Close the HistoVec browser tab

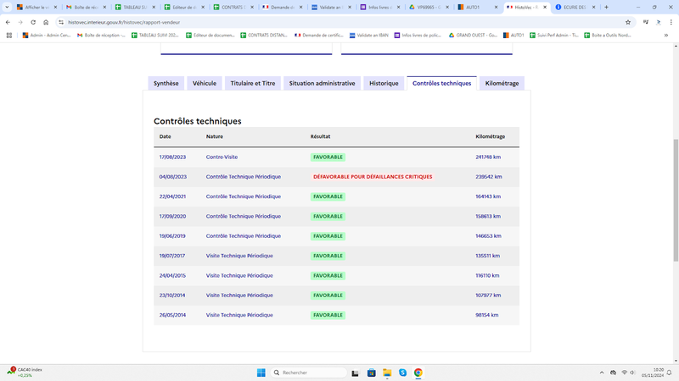click(545, 7)
